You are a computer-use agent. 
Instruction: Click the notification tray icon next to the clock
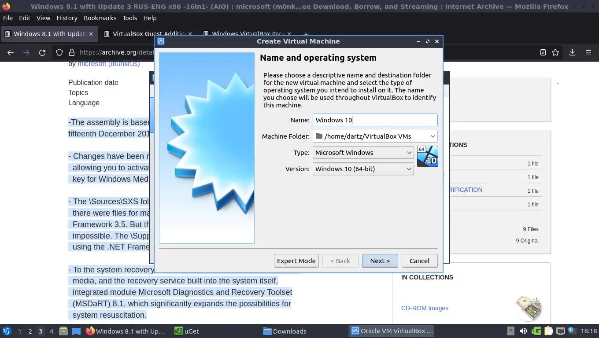tap(571, 331)
